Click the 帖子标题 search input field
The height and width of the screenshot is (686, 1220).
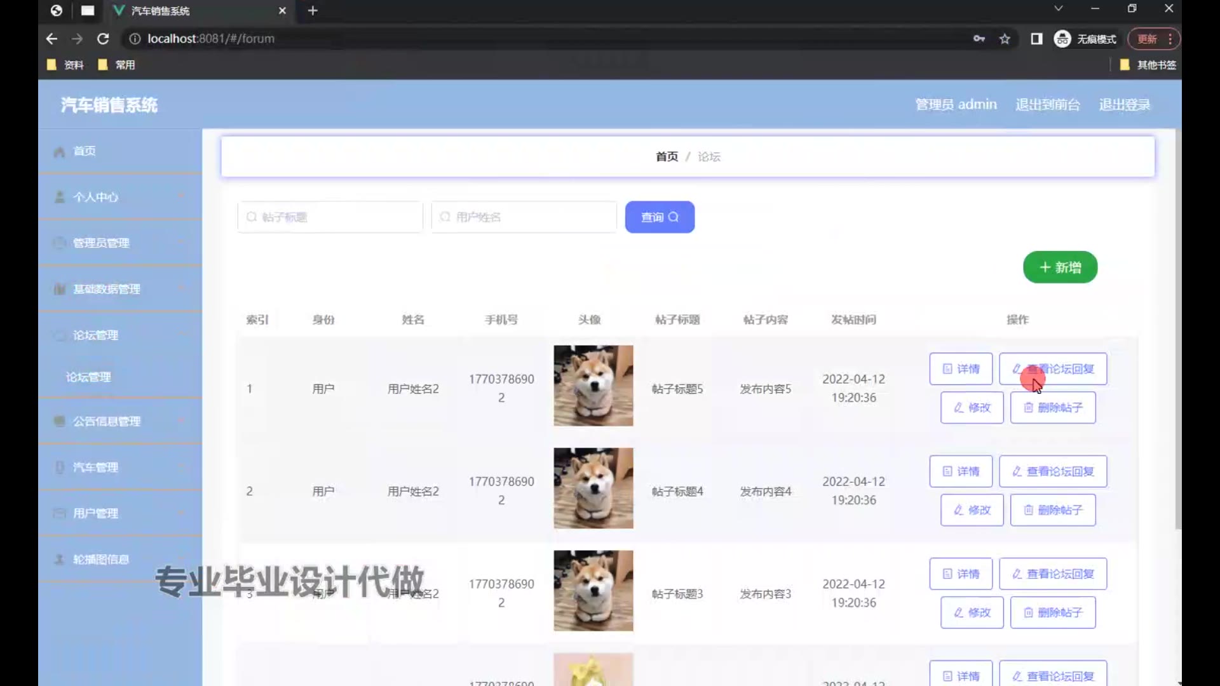point(330,217)
